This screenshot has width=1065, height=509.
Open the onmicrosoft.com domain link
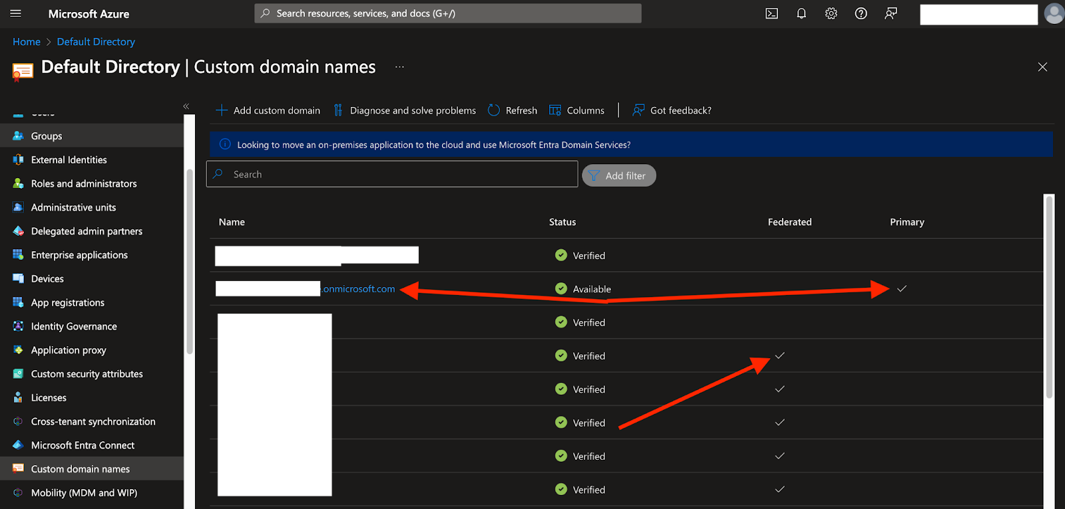click(359, 289)
